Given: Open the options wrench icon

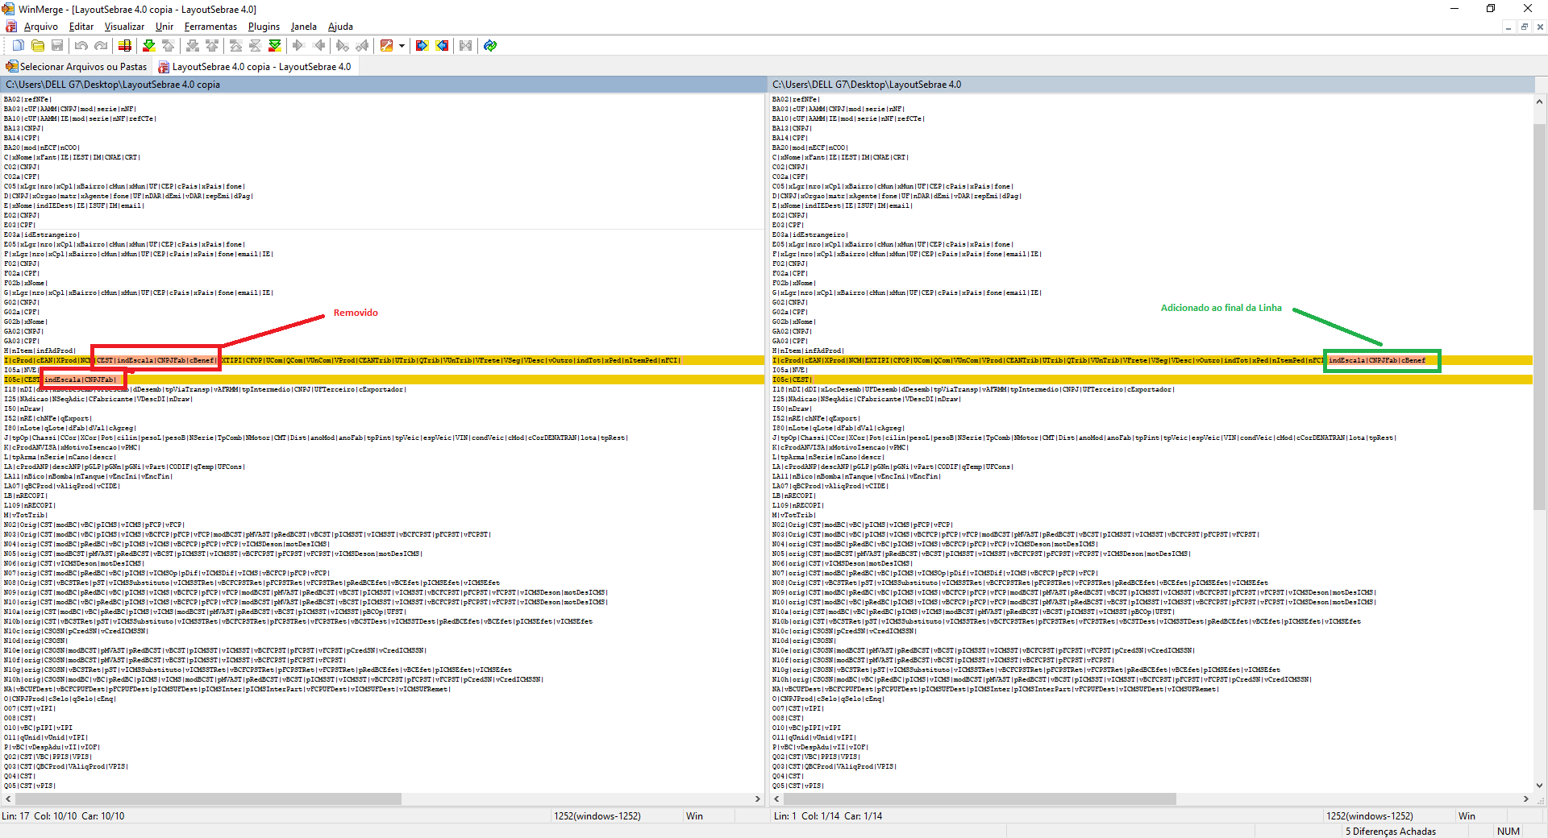Looking at the screenshot, I should (x=386, y=46).
